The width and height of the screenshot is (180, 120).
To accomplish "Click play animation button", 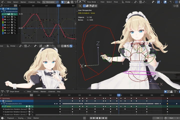I will click(x=100, y=118).
